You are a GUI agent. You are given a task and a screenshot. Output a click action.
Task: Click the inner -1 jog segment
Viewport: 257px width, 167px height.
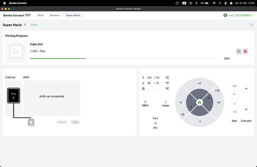pyautogui.click(x=190, y=107)
